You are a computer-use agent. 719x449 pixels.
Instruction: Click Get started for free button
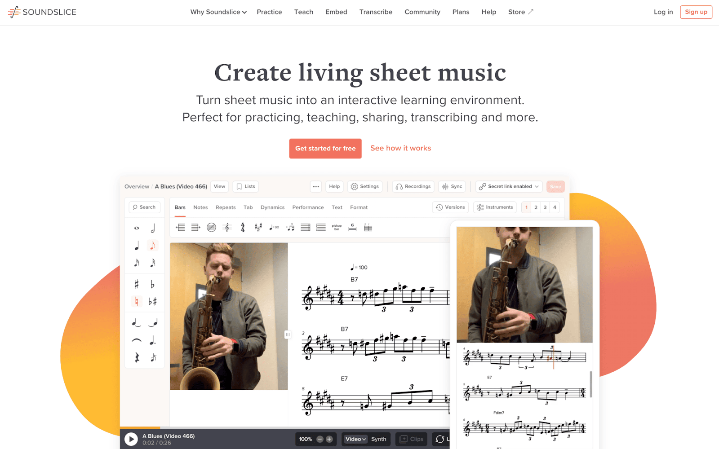pyautogui.click(x=325, y=149)
